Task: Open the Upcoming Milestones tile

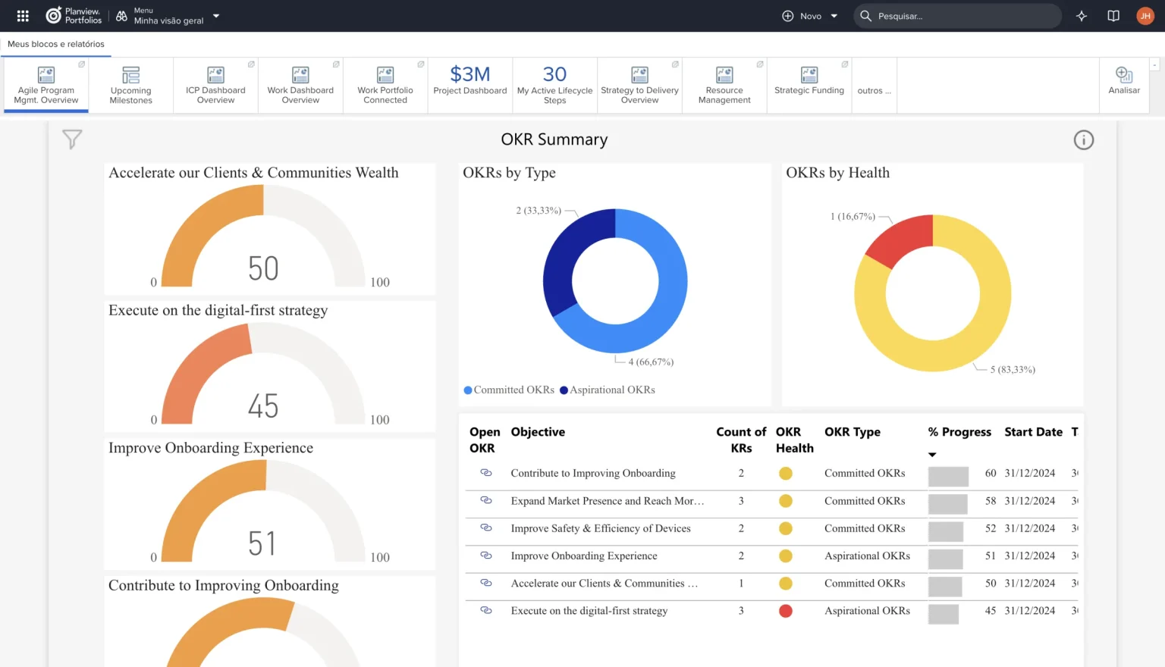Action: tap(131, 85)
